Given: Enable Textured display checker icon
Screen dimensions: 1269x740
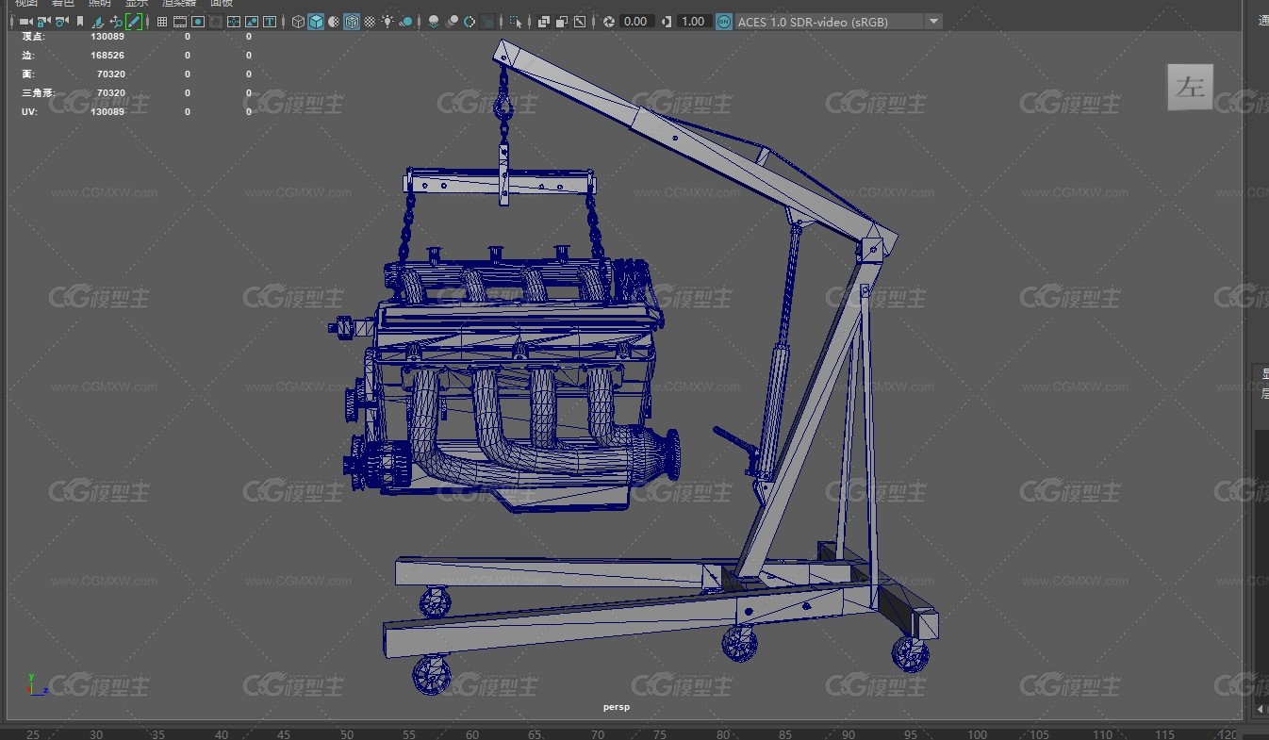Looking at the screenshot, I should pos(370,21).
